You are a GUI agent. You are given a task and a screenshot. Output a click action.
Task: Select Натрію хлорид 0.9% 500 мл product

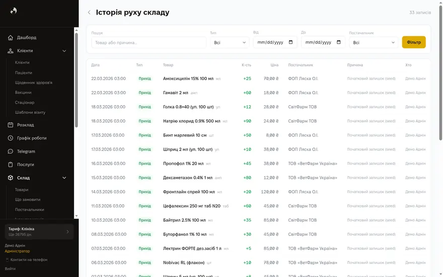[x=192, y=121]
